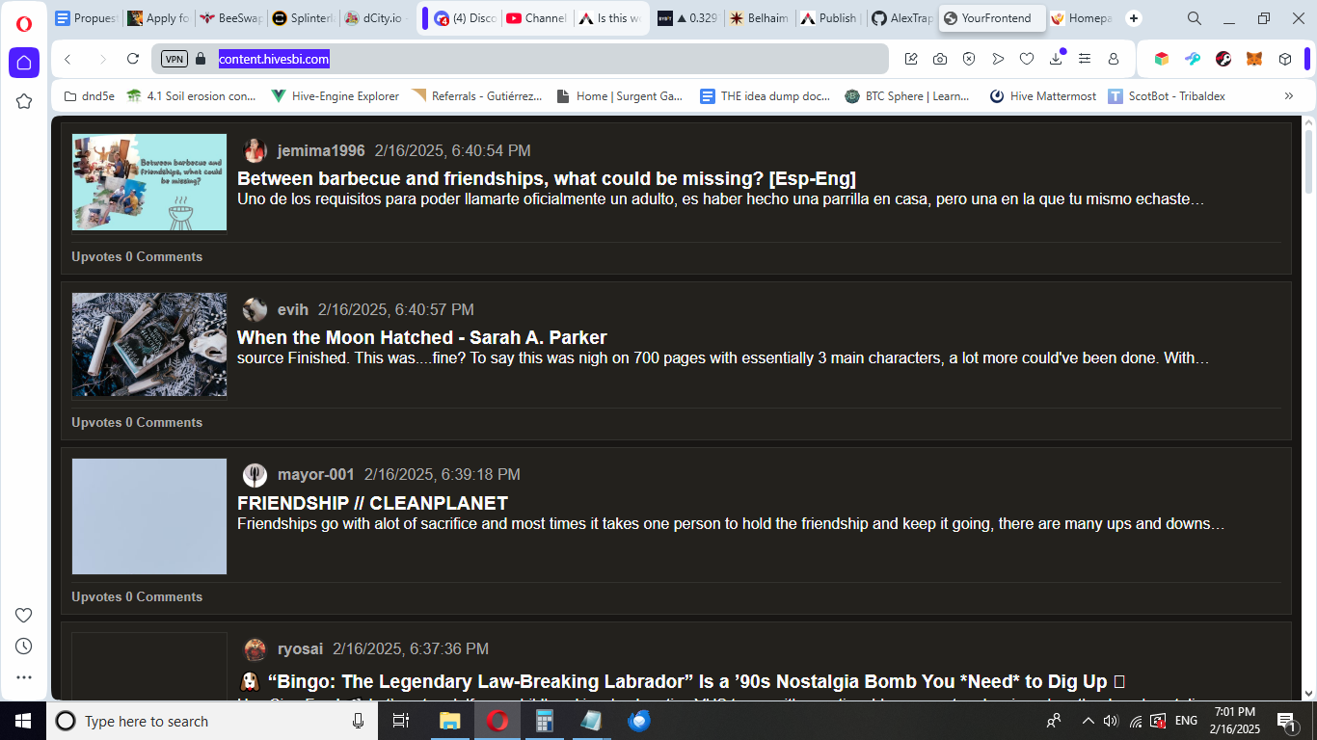Open Bingo Legendary Labrador post title
Screen dimensions: 1317x740
(x=682, y=681)
